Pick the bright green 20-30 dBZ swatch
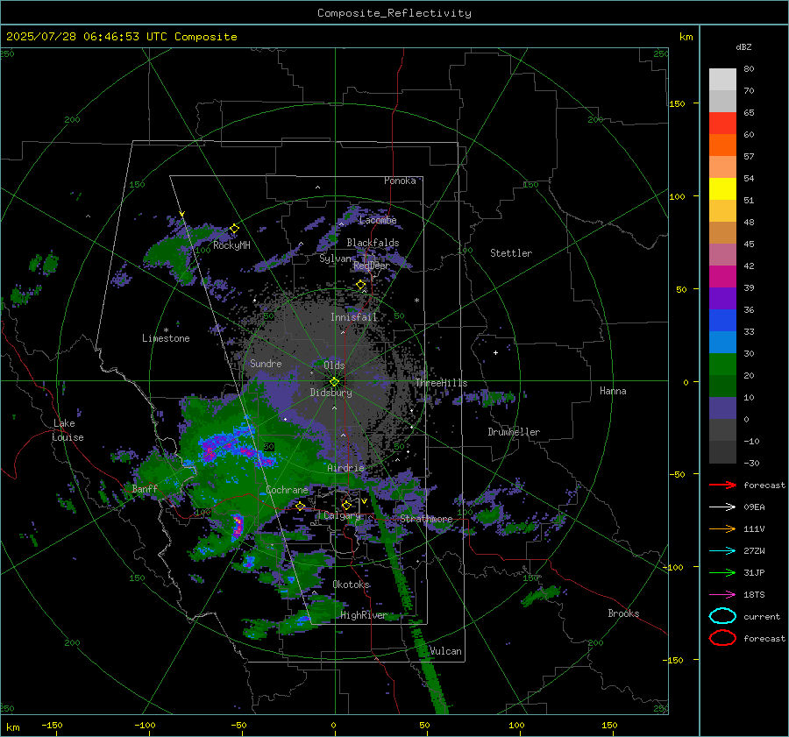Image resolution: width=789 pixels, height=737 pixels. pyautogui.click(x=722, y=365)
